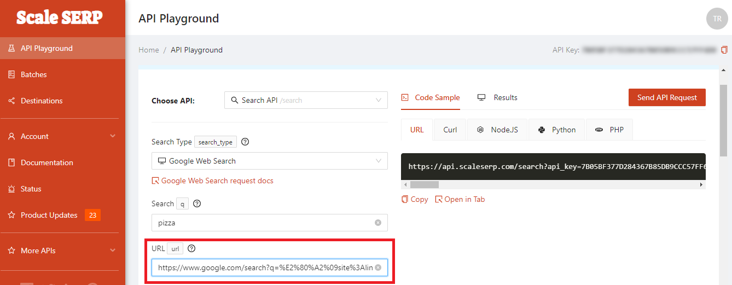Click the search_type parameter tag
Screen dimensions: 732x285
tap(216, 142)
